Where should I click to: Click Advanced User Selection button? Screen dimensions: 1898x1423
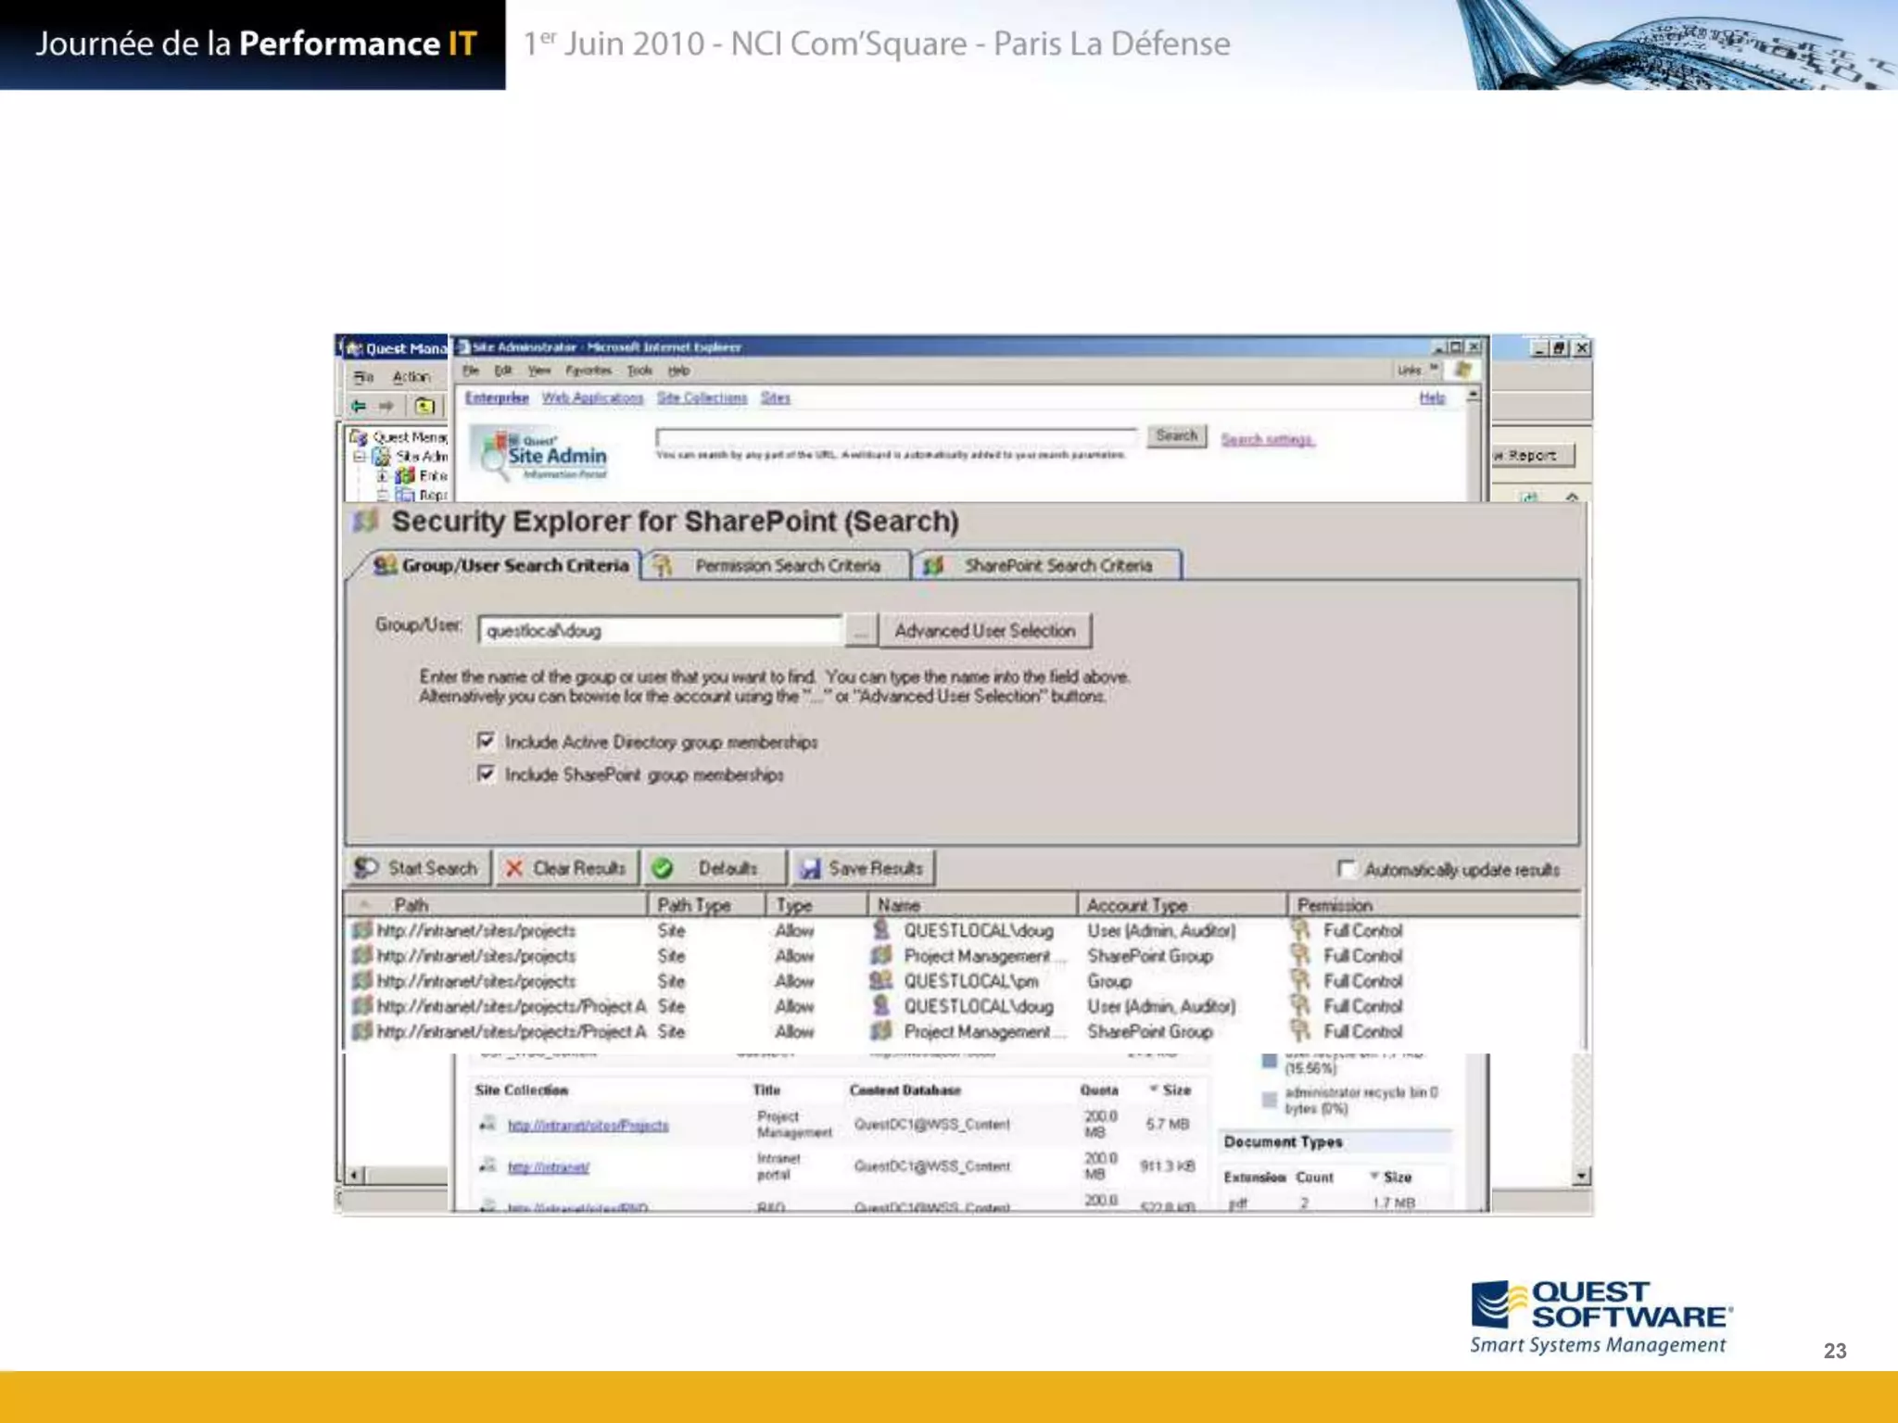pos(985,631)
